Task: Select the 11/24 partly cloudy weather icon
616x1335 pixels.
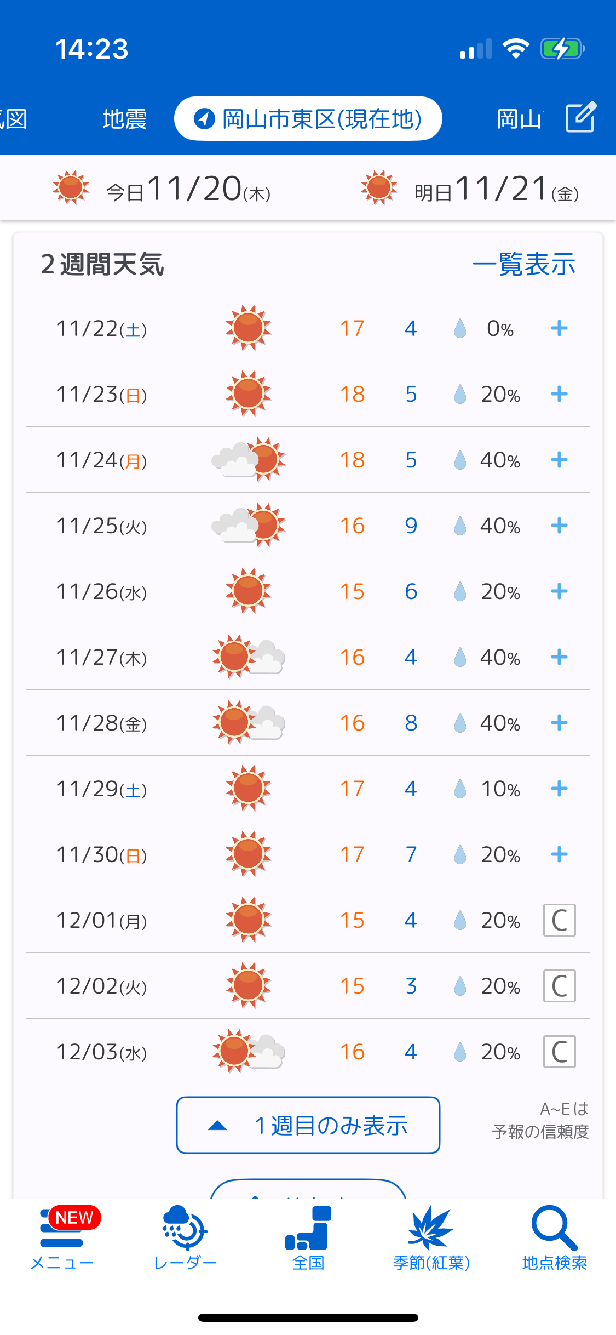Action: (x=249, y=460)
